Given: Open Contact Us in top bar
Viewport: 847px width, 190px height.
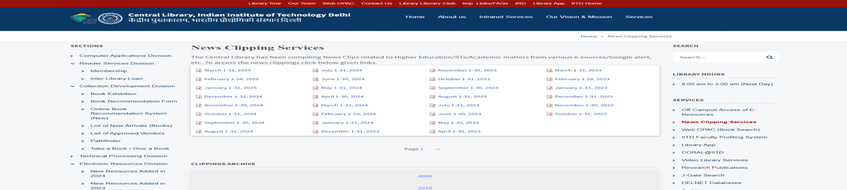Looking at the screenshot, I should coord(376,3).
